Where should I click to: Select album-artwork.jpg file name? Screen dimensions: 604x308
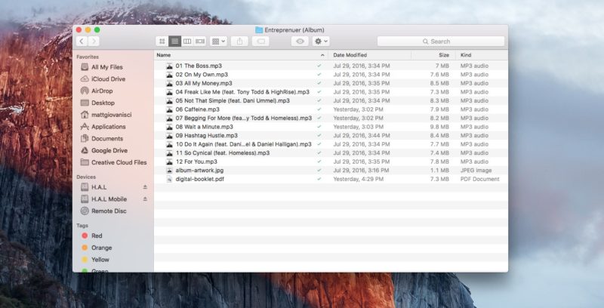(x=199, y=170)
